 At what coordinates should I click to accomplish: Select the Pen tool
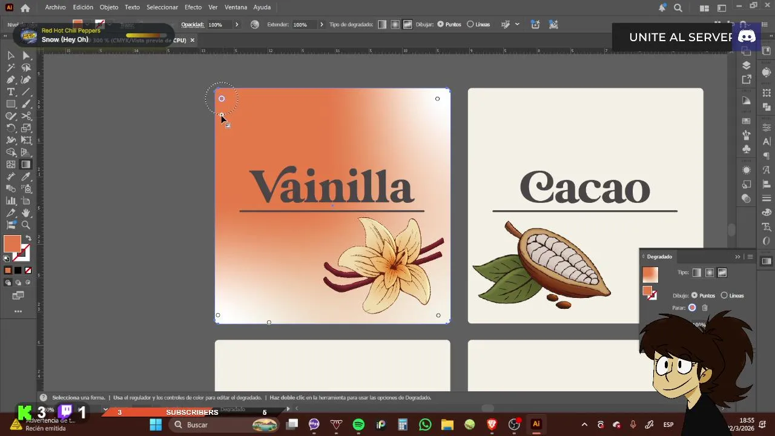click(x=11, y=80)
